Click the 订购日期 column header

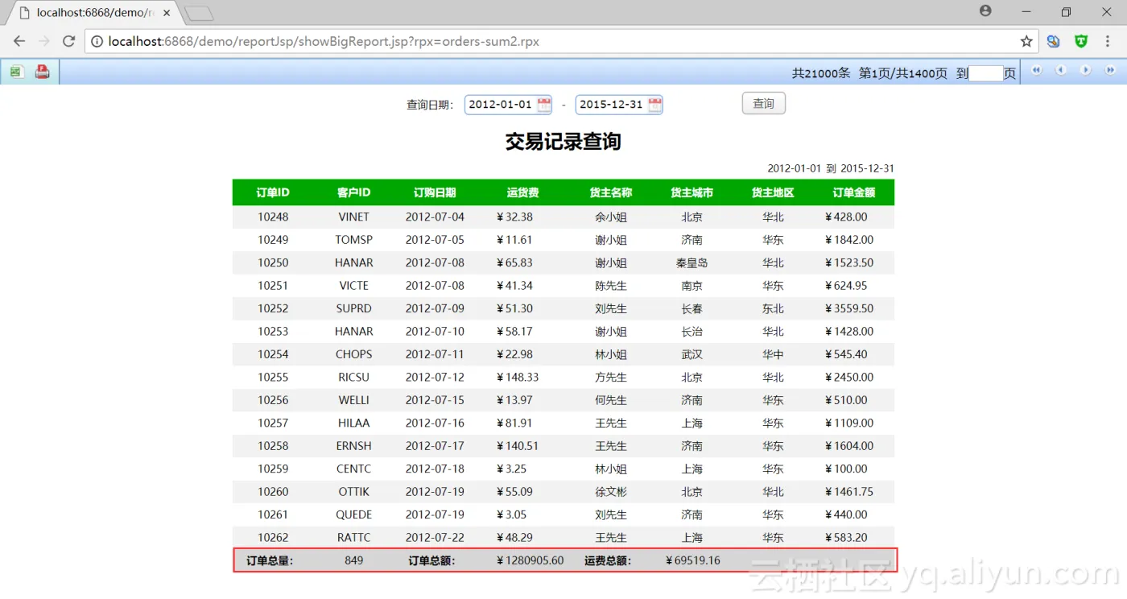(435, 192)
